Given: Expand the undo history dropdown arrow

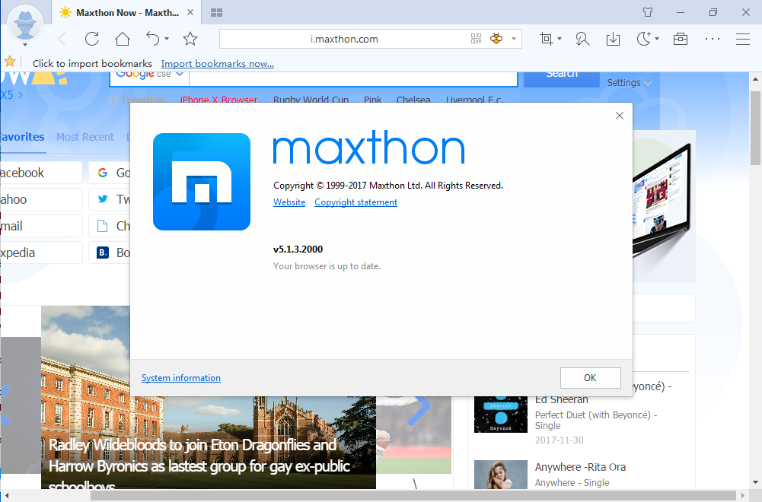Looking at the screenshot, I should coord(167,39).
